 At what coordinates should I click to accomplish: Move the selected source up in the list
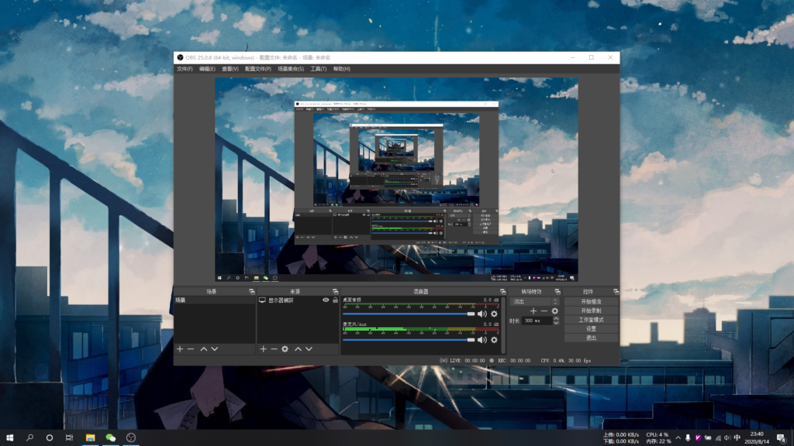click(x=297, y=349)
